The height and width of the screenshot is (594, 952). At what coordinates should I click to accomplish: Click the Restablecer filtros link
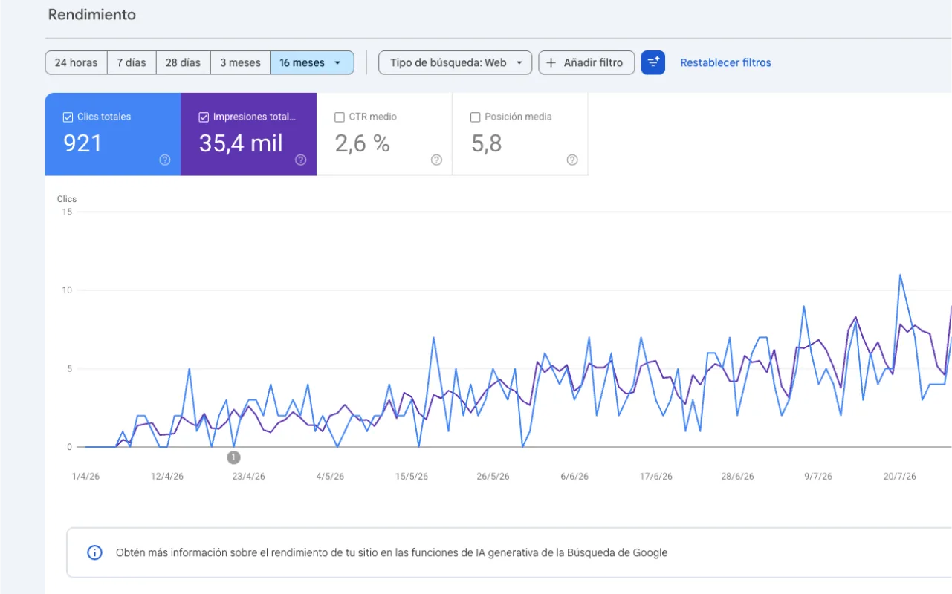725,63
